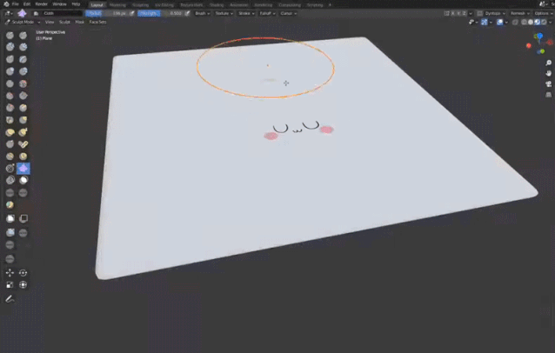This screenshot has height=353, width=555.
Task: Open the File menu
Action: [x=16, y=4]
